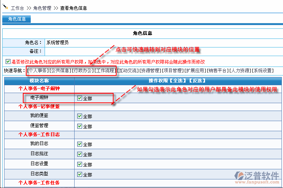Viewport: 283px width, 188px height.
Task: Jump to 公共信息 in quick navigation
Action: (x=60, y=70)
